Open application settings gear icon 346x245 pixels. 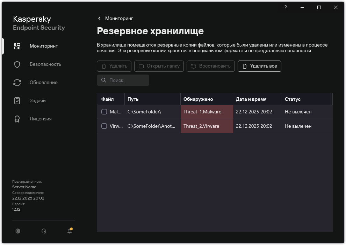tap(17, 231)
